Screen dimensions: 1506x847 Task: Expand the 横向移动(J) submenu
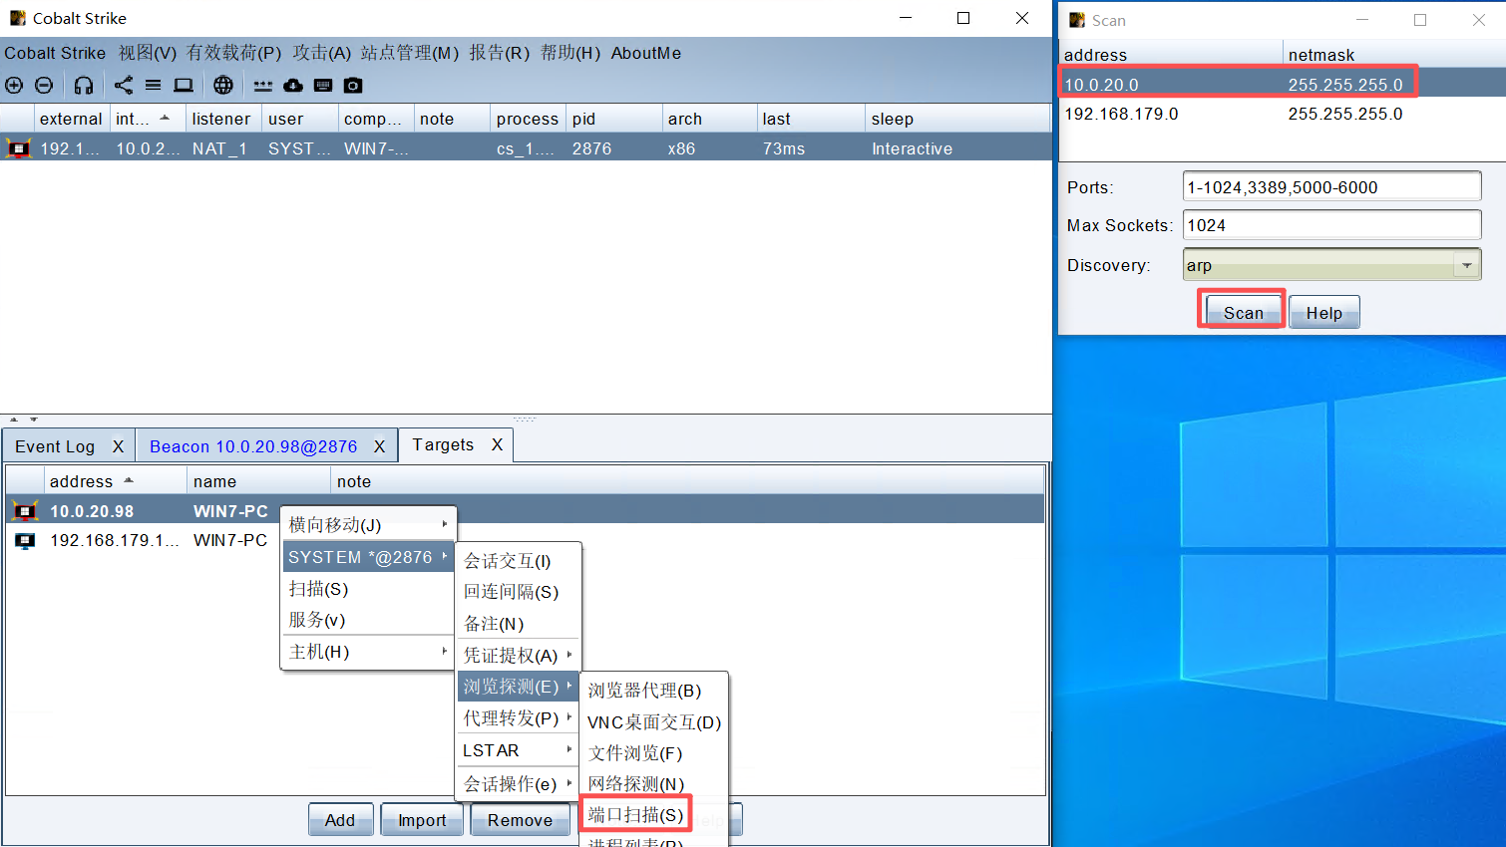tap(369, 524)
